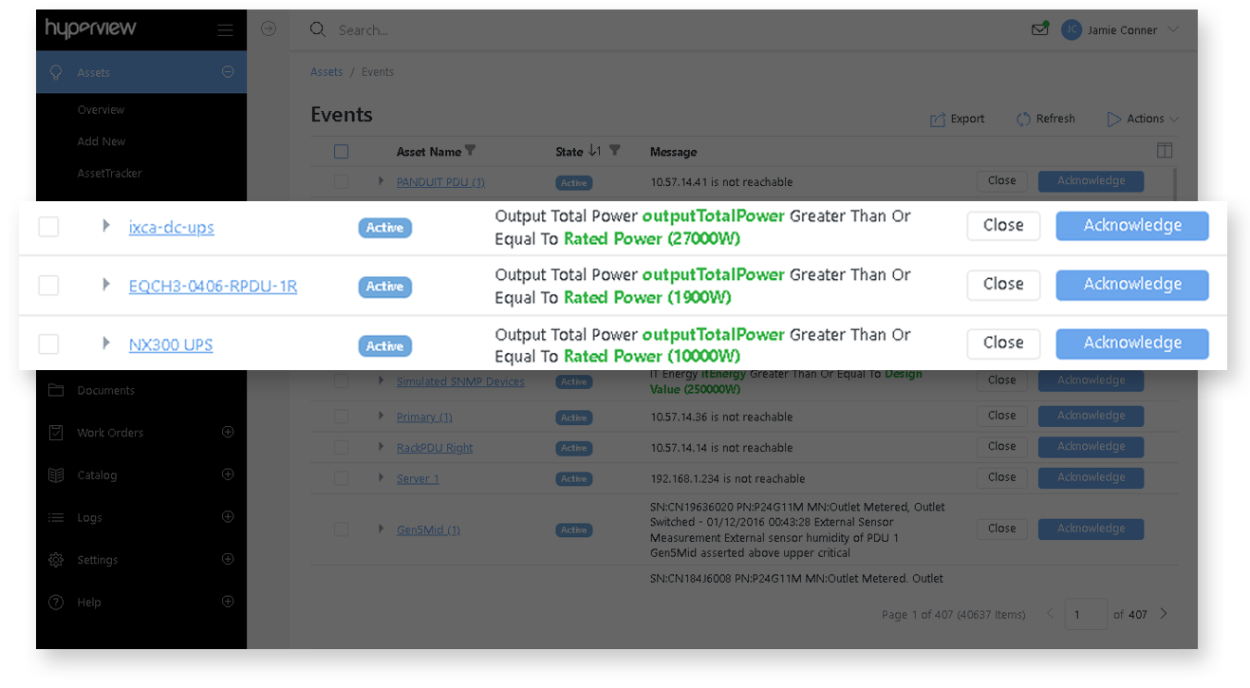Click the Assets breadcrumb link

(x=326, y=72)
